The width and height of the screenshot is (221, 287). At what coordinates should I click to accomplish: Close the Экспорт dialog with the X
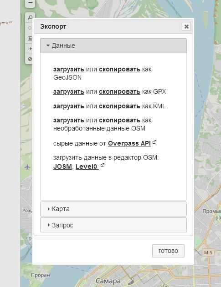tap(186, 26)
